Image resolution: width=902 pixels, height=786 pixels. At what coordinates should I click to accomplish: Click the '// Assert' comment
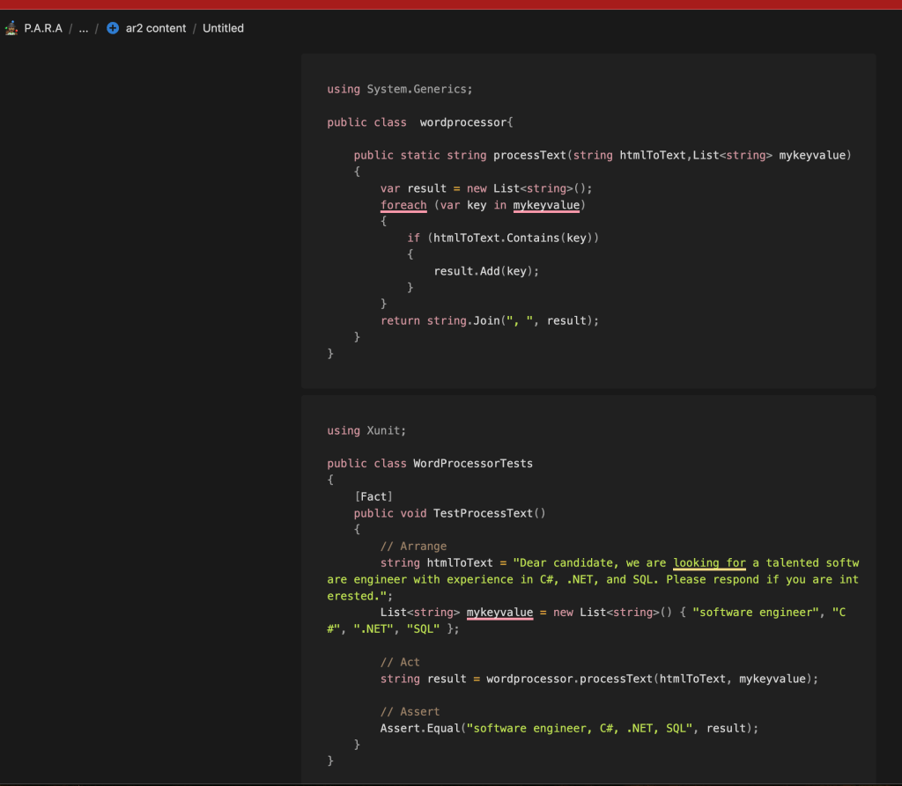[x=410, y=712]
